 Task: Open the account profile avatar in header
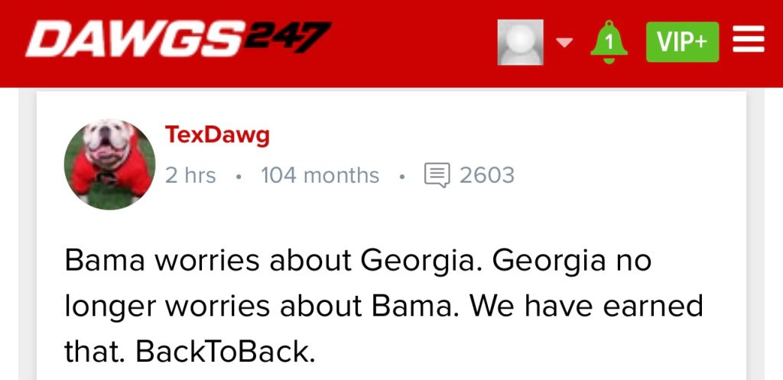[x=520, y=41]
